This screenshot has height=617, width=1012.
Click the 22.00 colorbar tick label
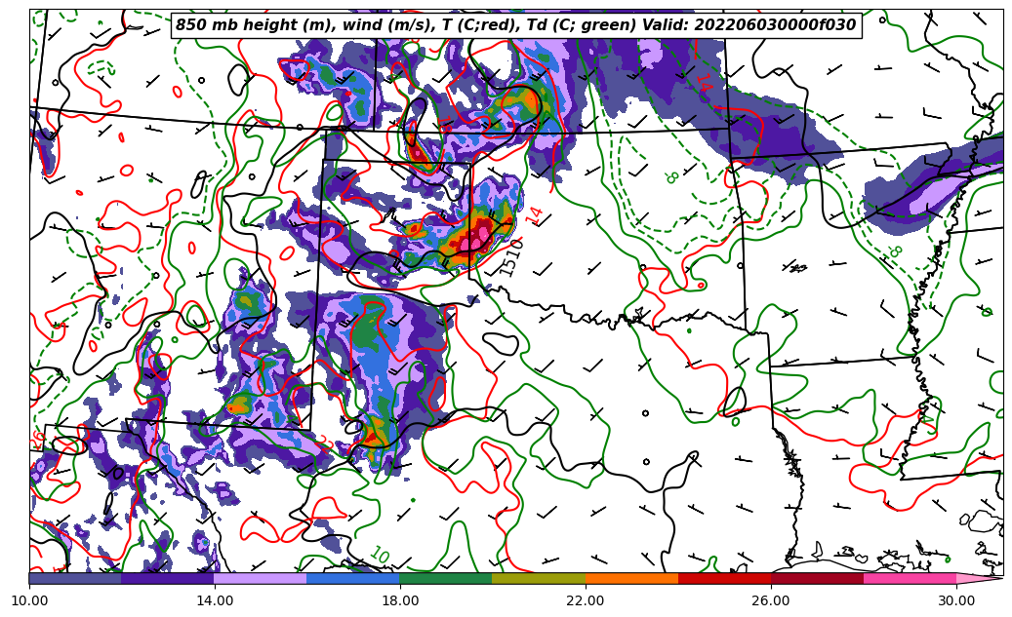coord(586,600)
